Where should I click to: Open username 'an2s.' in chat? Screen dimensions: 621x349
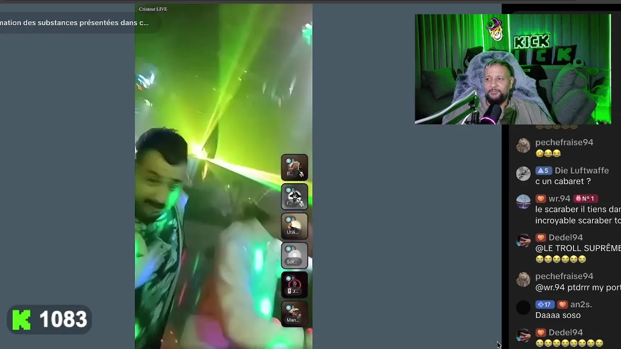581,304
